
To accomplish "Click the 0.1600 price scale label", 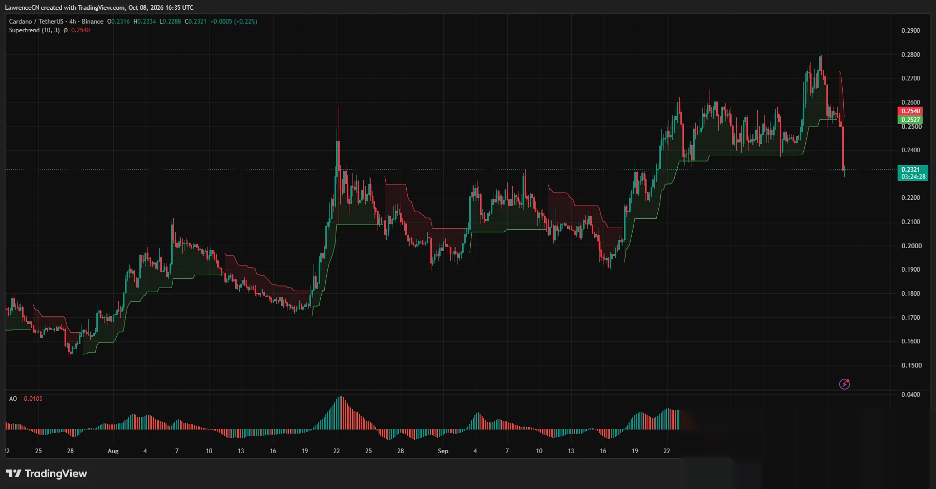I will pyautogui.click(x=910, y=341).
